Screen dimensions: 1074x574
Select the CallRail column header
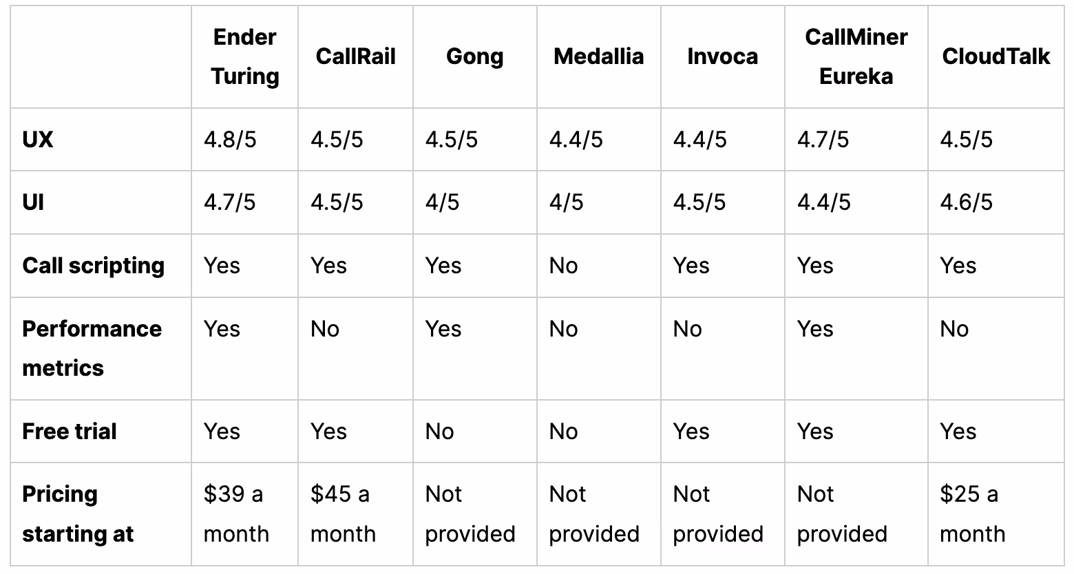pos(355,56)
